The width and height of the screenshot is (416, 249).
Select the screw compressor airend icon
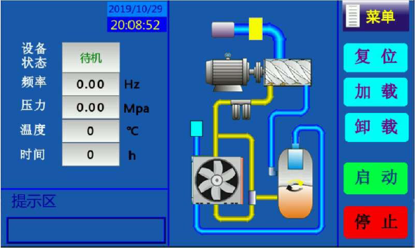[x=287, y=72]
